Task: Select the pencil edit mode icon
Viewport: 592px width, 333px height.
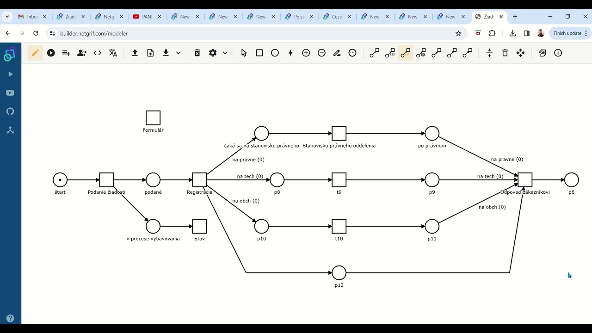Action: [x=35, y=53]
